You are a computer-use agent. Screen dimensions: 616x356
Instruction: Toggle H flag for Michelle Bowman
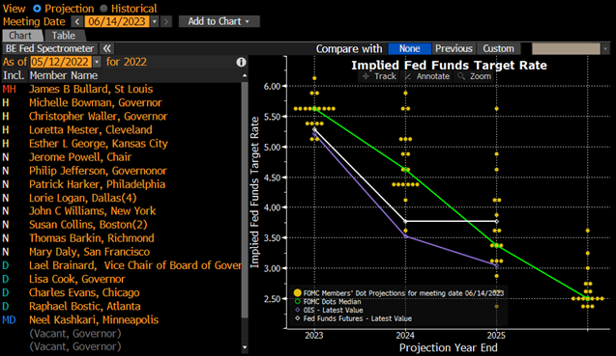(x=6, y=102)
